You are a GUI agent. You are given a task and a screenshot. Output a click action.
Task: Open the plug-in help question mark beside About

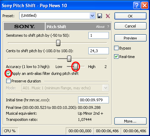(108, 27)
